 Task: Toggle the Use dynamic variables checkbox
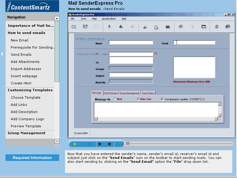[x=162, y=99]
